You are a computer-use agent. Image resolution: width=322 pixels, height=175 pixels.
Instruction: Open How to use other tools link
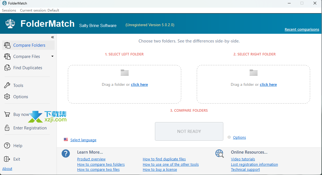pyautogui.click(x=171, y=164)
